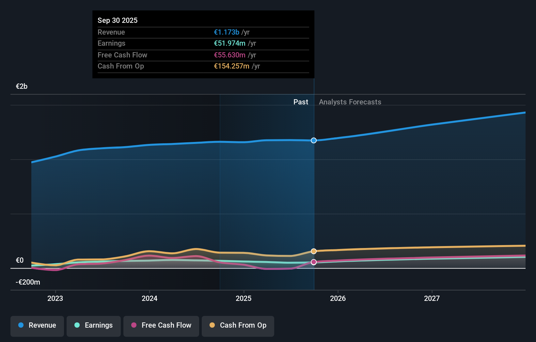The image size is (536, 342).
Task: Toggle the Earnings series off
Action: click(x=94, y=326)
